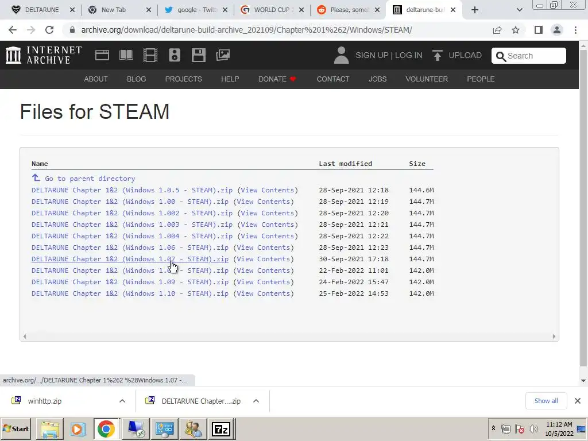Open the HELP menu item
Image resolution: width=588 pixels, height=441 pixels.
tap(230, 79)
